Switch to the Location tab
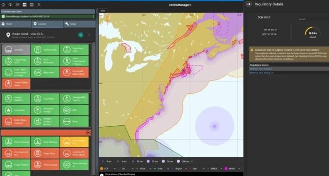This screenshot has height=176, width=329. [x=47, y=24]
